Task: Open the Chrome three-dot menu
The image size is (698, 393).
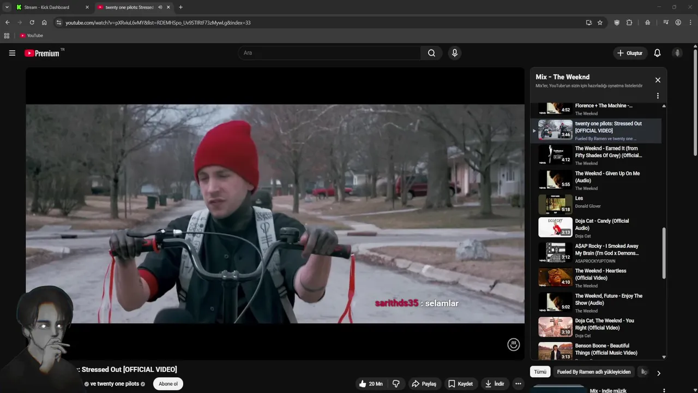Action: 690,22
